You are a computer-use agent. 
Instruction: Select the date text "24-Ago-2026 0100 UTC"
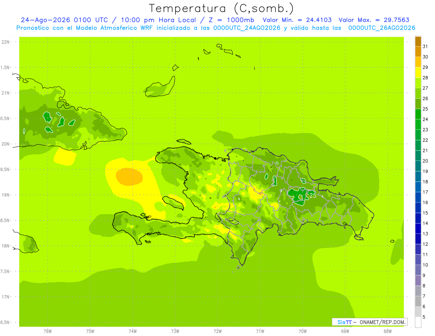63,20
